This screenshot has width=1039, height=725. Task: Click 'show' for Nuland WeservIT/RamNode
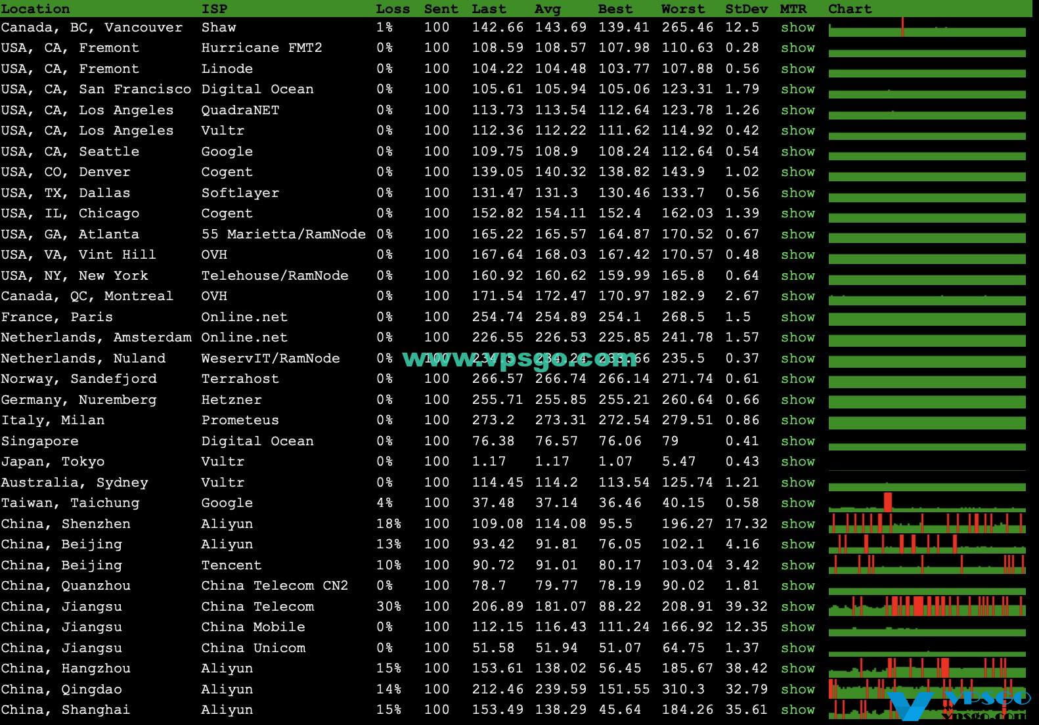coord(797,359)
